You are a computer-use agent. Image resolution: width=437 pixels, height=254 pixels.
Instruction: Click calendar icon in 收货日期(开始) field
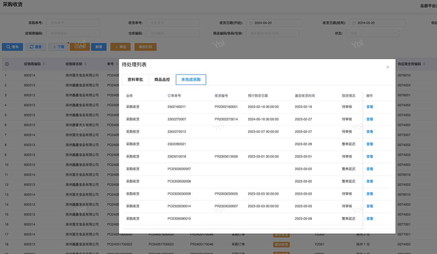251,23
